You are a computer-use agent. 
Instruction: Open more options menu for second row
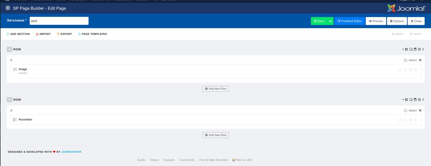pos(423,100)
